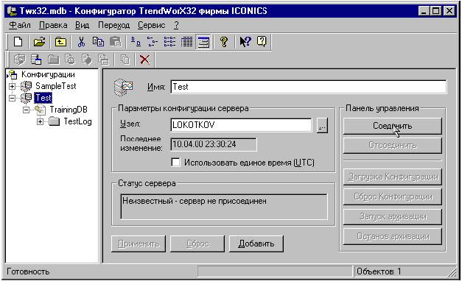
Task: Click the new configuration icon in second toolbar
Action: (19, 60)
